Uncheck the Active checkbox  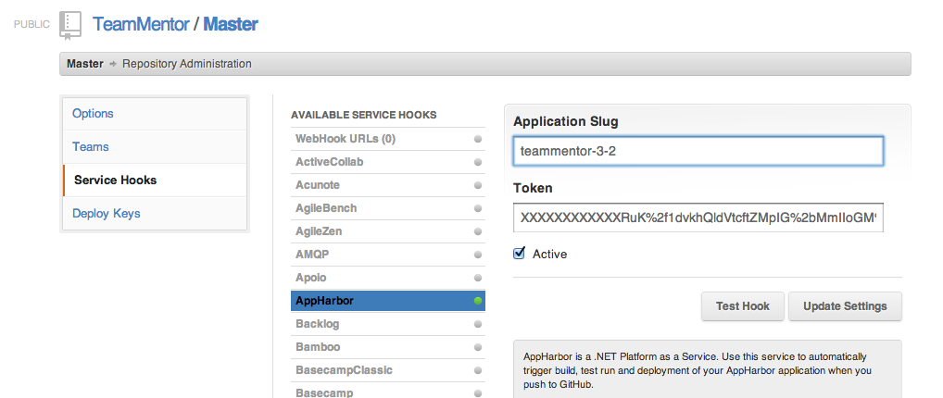click(x=520, y=254)
